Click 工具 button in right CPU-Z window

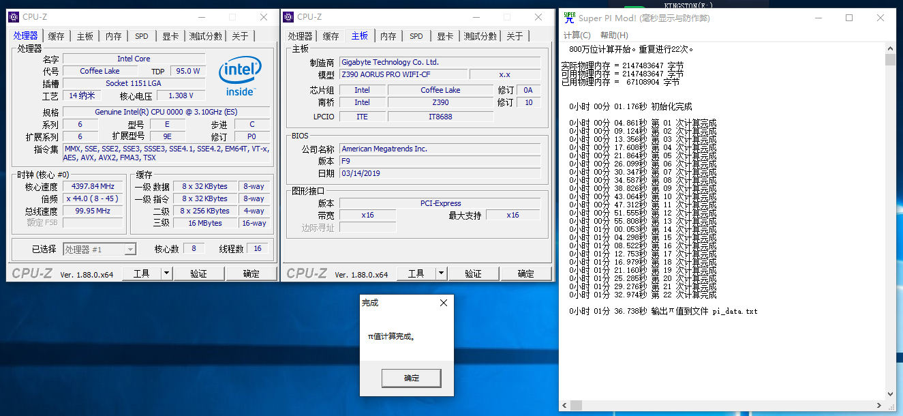[416, 273]
